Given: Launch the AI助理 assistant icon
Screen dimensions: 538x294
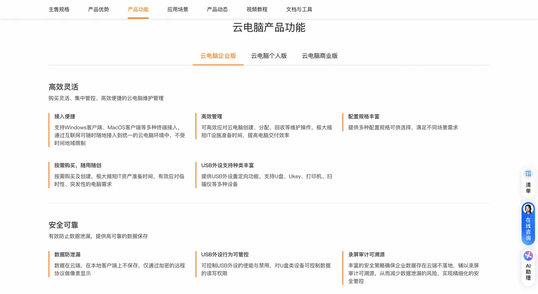Looking at the screenshot, I should 528,256.
